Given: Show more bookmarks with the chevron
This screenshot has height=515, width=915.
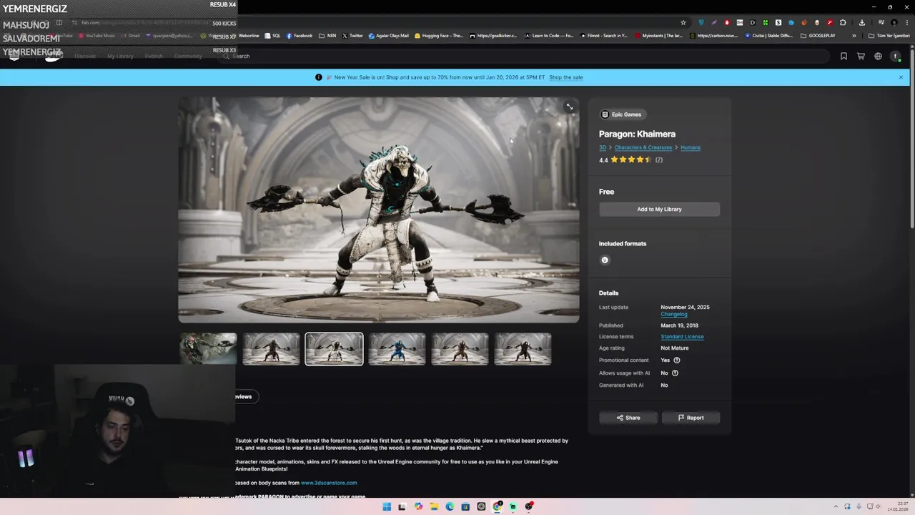Looking at the screenshot, I should 854,36.
